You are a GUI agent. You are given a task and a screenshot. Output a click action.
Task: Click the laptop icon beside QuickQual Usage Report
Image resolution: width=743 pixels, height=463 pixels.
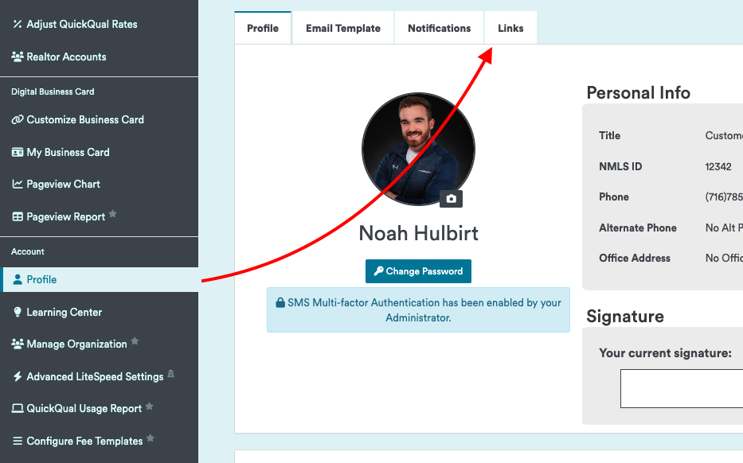(x=18, y=409)
